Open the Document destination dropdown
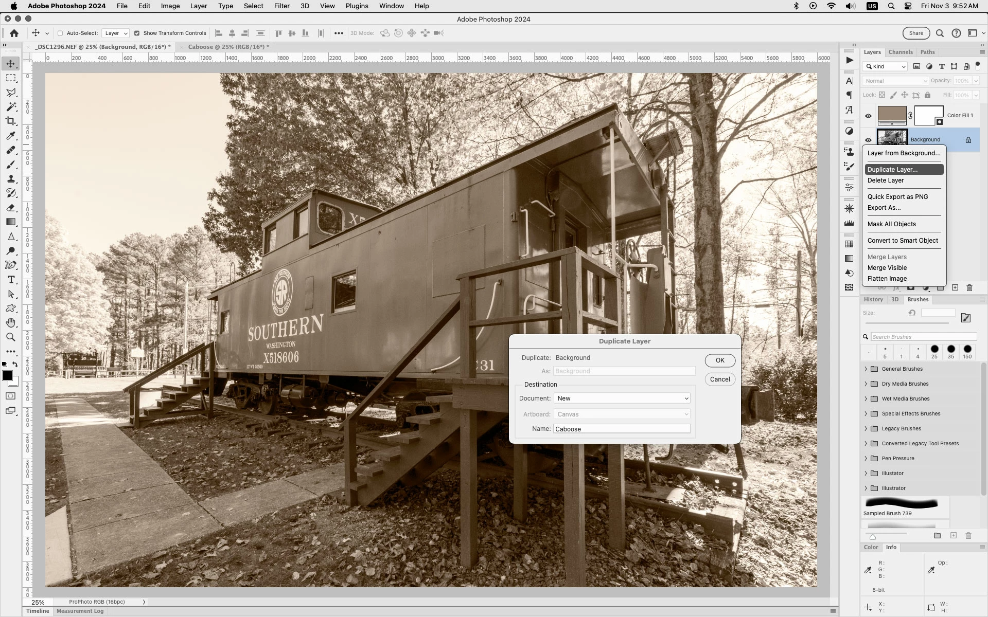 (x=622, y=398)
